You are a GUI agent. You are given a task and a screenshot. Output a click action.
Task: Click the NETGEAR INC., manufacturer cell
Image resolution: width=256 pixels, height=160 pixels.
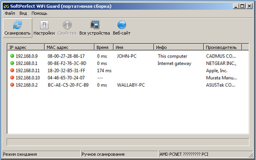221,63
